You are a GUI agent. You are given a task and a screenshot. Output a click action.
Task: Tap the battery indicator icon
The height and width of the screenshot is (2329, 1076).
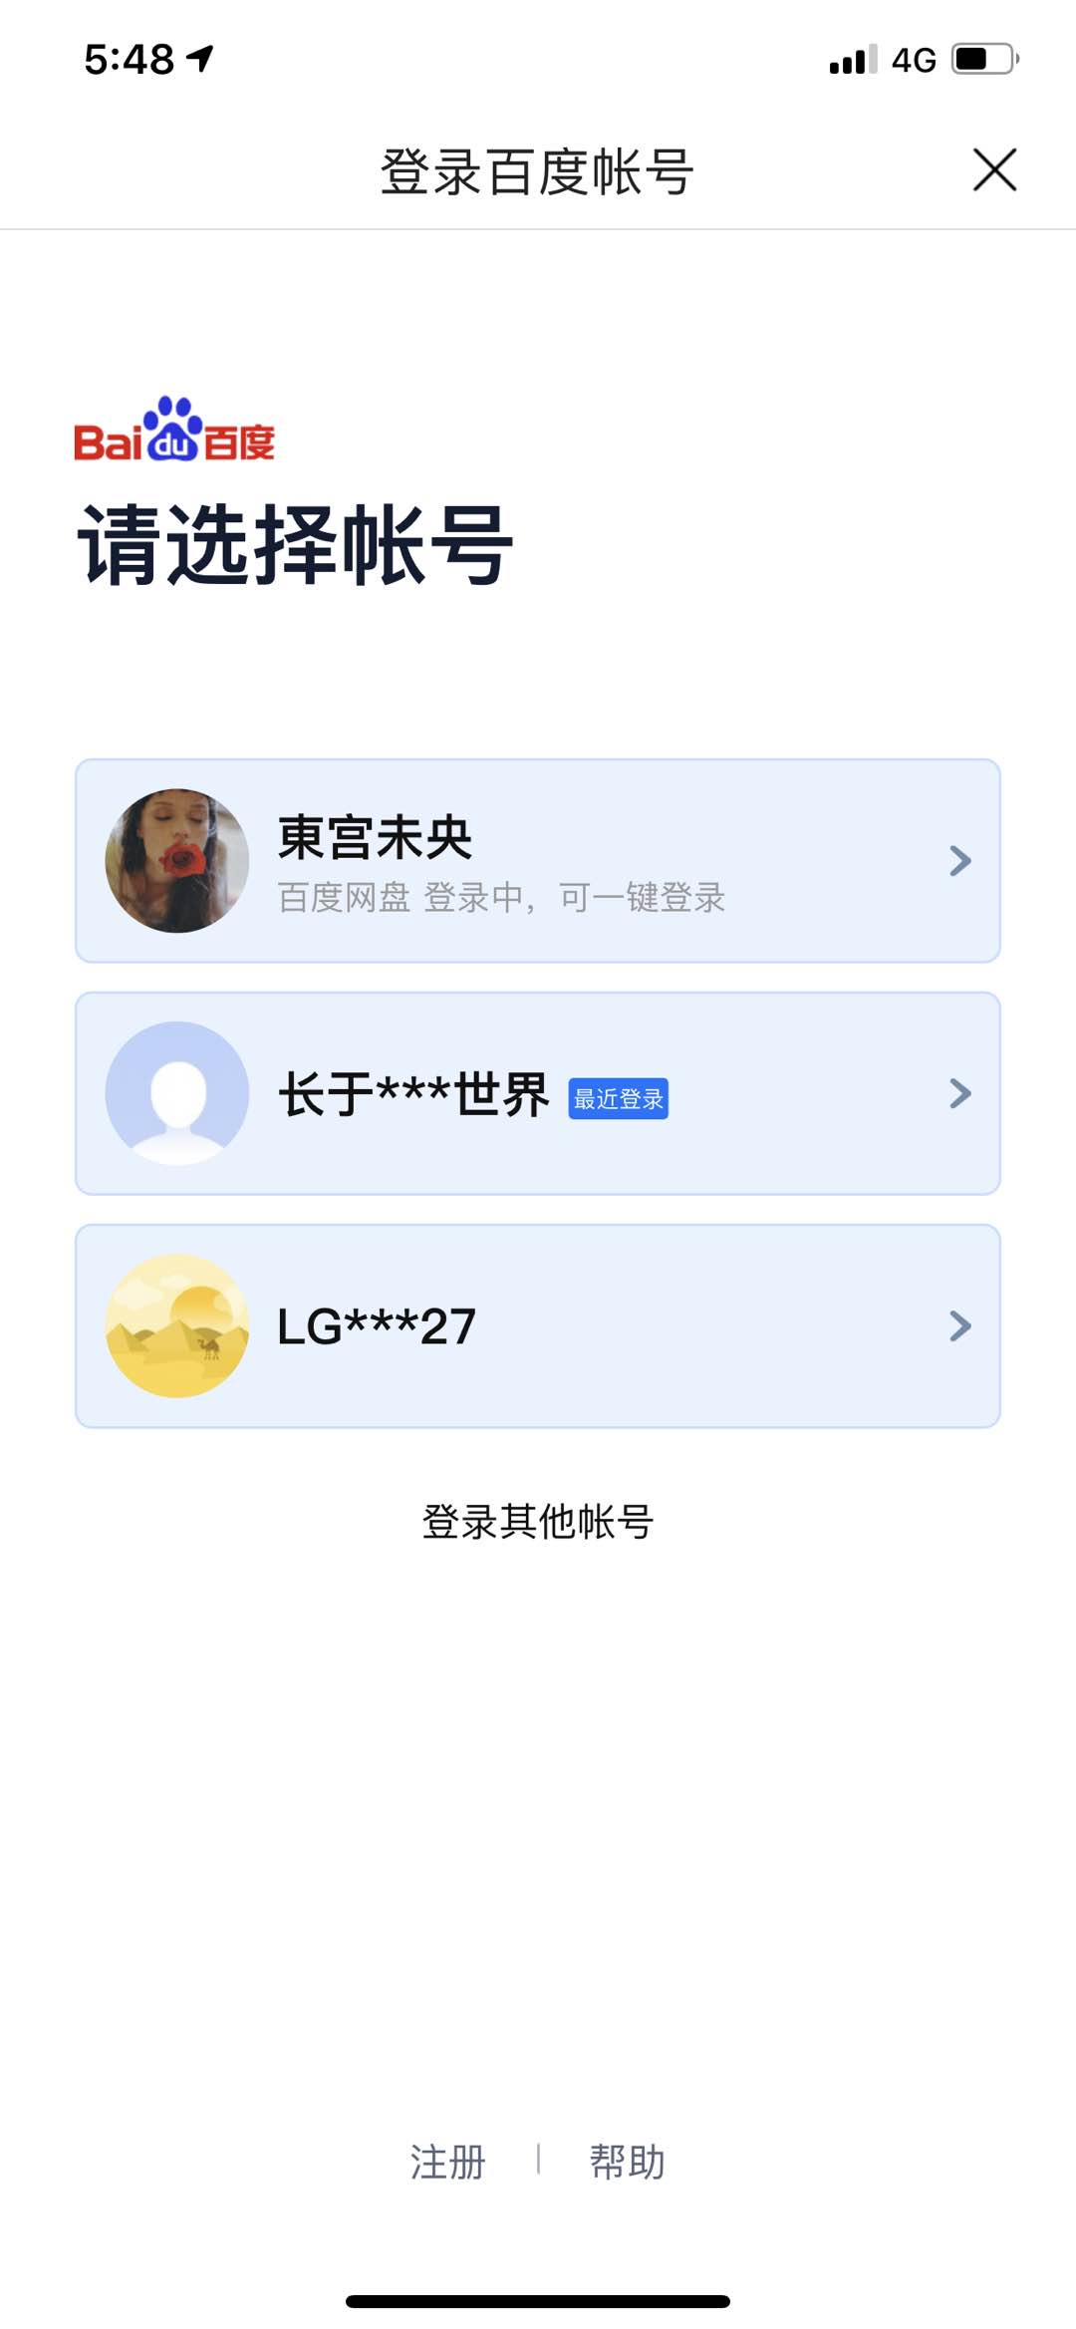[984, 59]
